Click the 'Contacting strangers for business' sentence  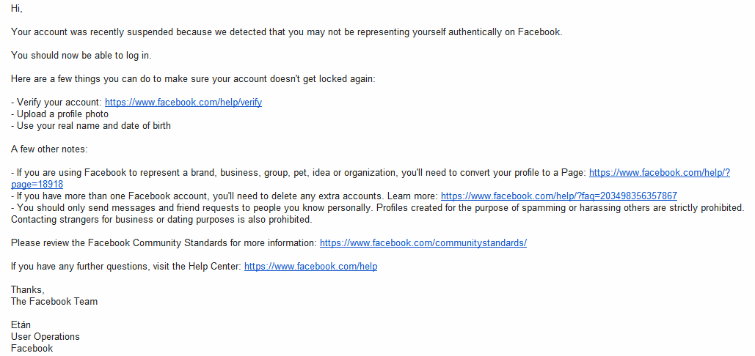click(161, 220)
